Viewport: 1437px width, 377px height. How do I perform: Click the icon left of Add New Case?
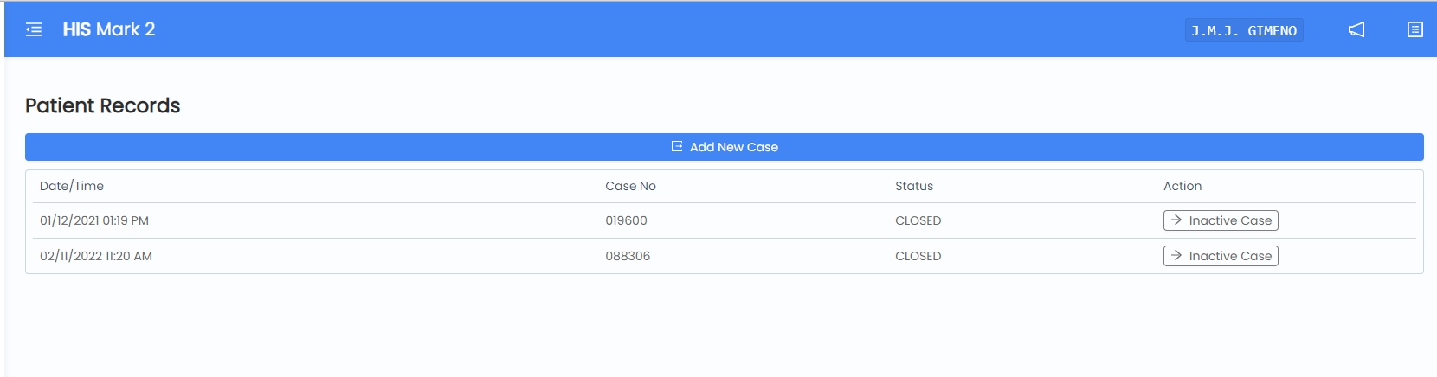[x=677, y=147]
